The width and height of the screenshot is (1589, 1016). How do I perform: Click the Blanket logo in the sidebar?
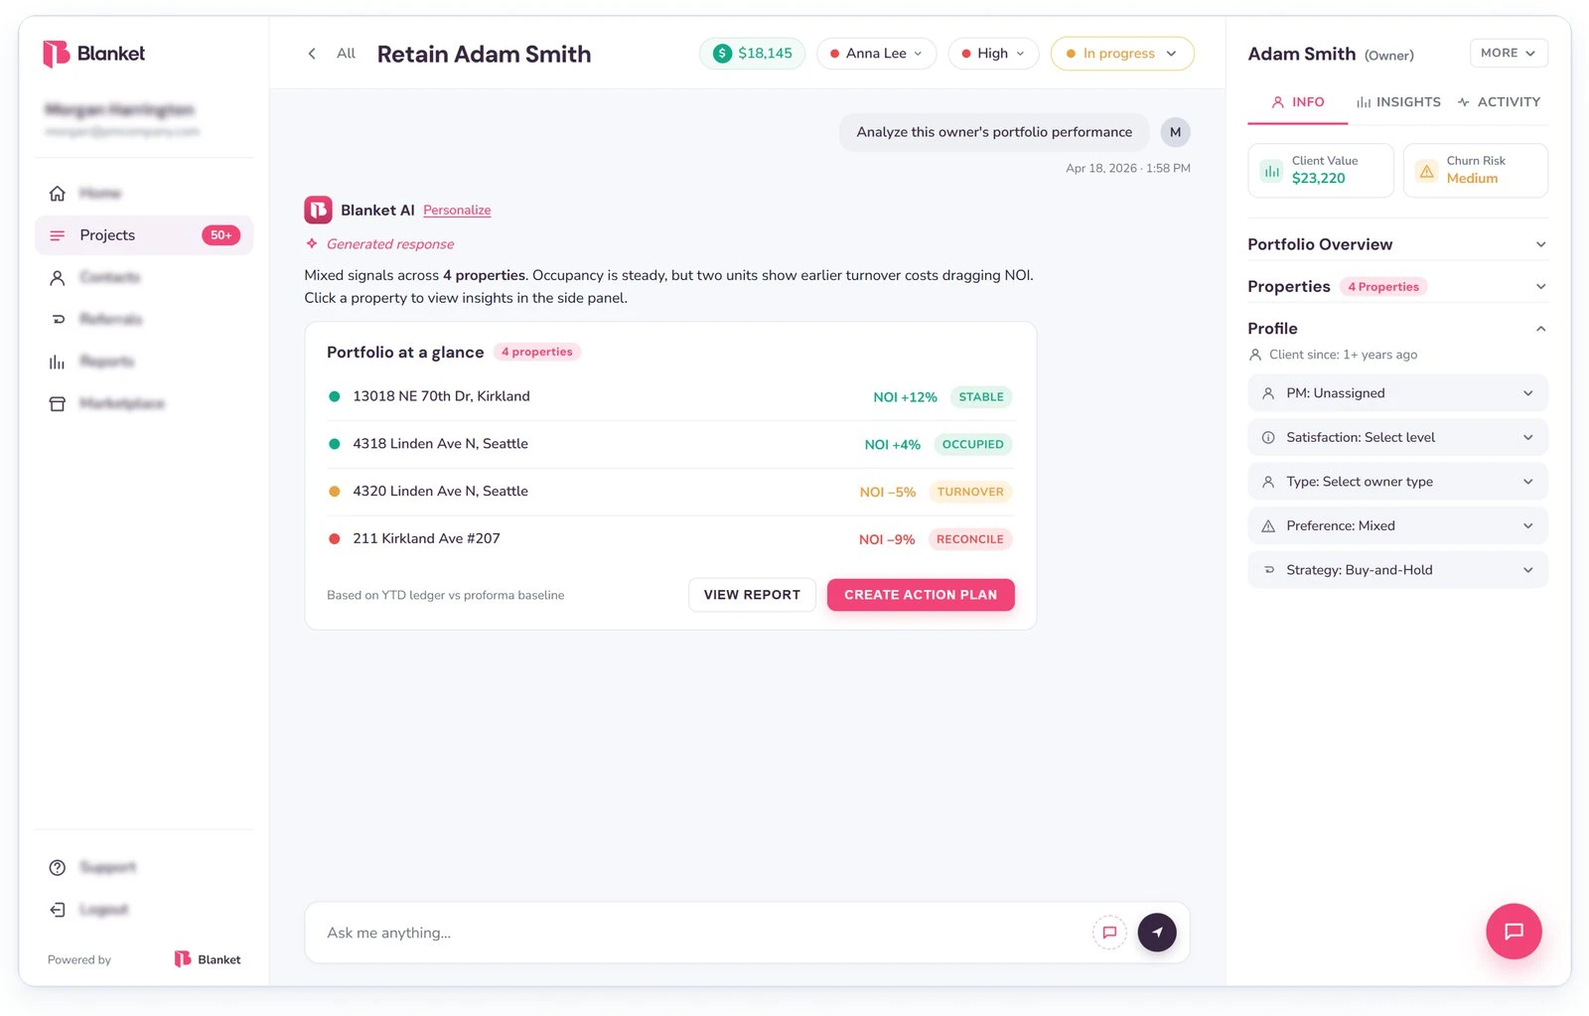pyautogui.click(x=94, y=54)
